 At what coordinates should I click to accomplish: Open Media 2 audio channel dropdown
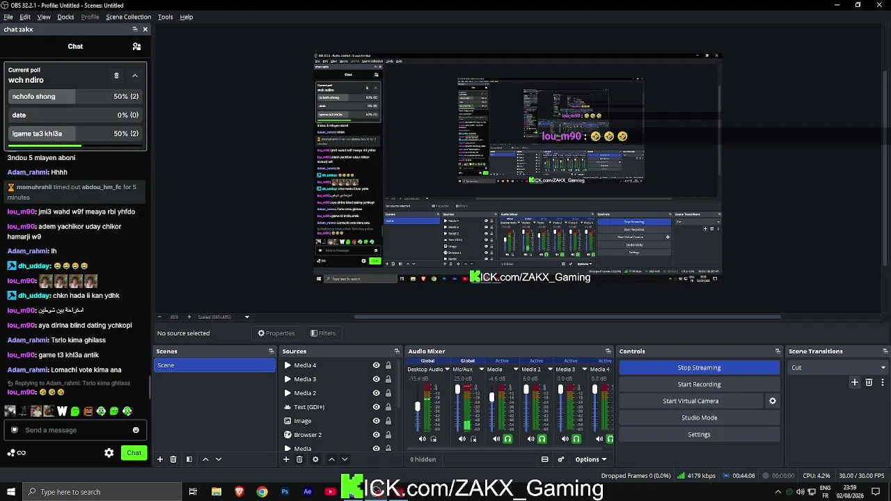[550, 369]
